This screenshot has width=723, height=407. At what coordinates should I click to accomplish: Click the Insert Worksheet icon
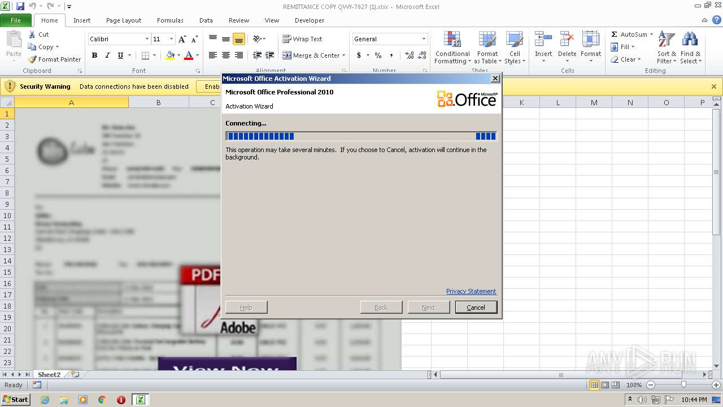pos(75,374)
